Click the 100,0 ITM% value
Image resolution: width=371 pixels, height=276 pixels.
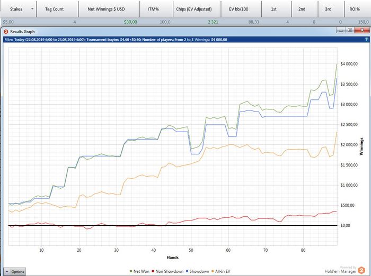[x=165, y=22]
